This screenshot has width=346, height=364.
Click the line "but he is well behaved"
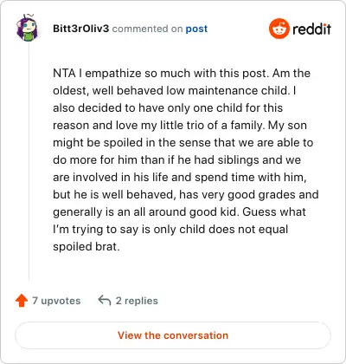(186, 194)
